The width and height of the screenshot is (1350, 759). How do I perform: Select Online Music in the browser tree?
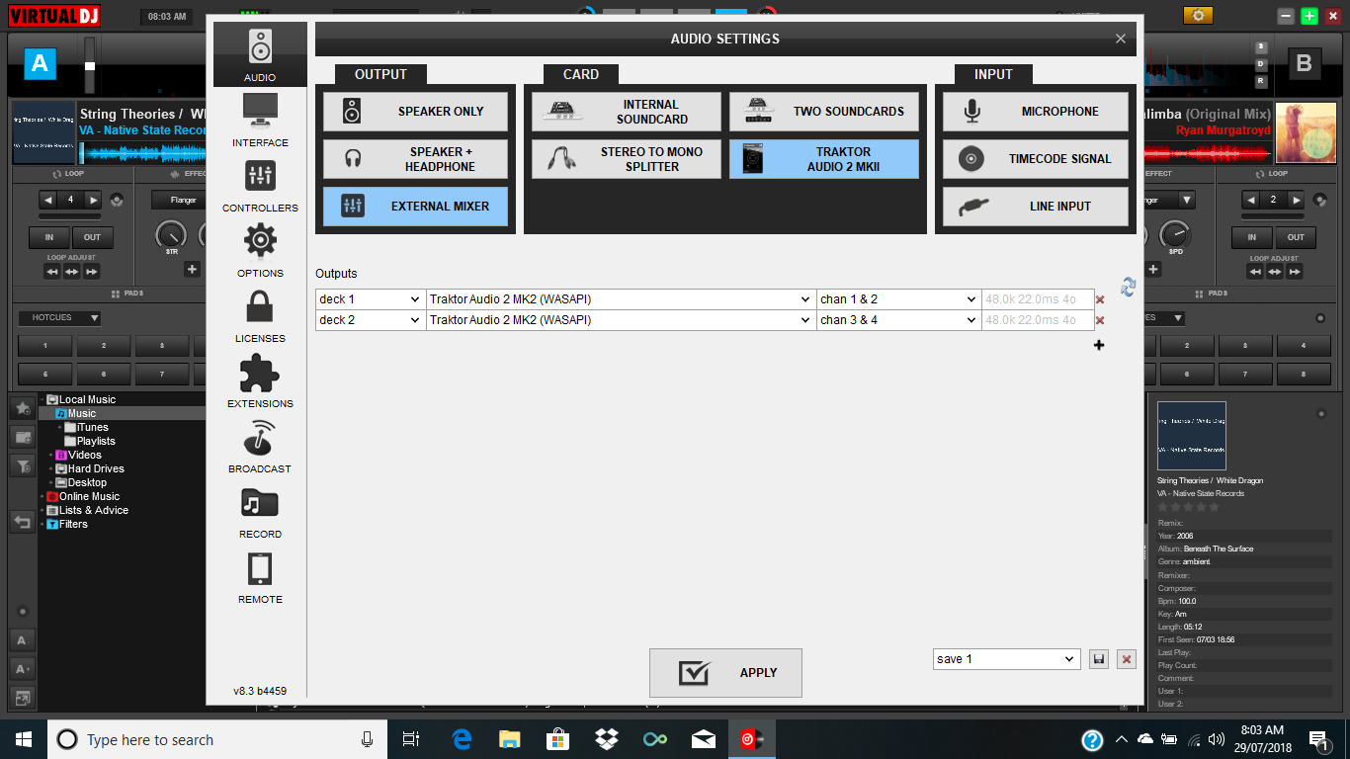(x=89, y=496)
